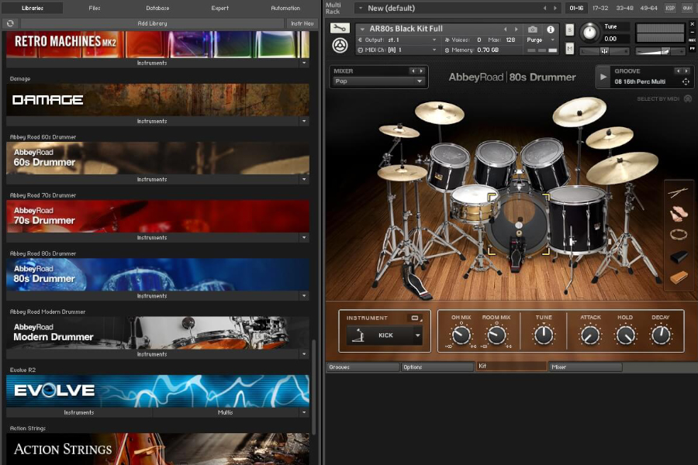Screen dimensions: 698x465
Task: Open the Mixer preset Pop dropdown
Action: [x=378, y=81]
